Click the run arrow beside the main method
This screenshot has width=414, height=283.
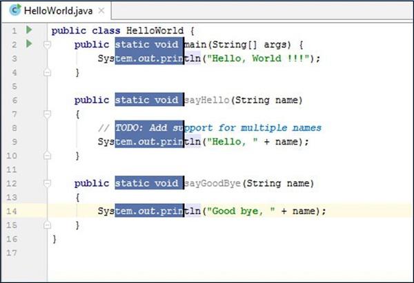(29, 44)
